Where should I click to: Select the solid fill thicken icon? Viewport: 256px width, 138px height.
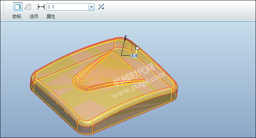coord(18,7)
